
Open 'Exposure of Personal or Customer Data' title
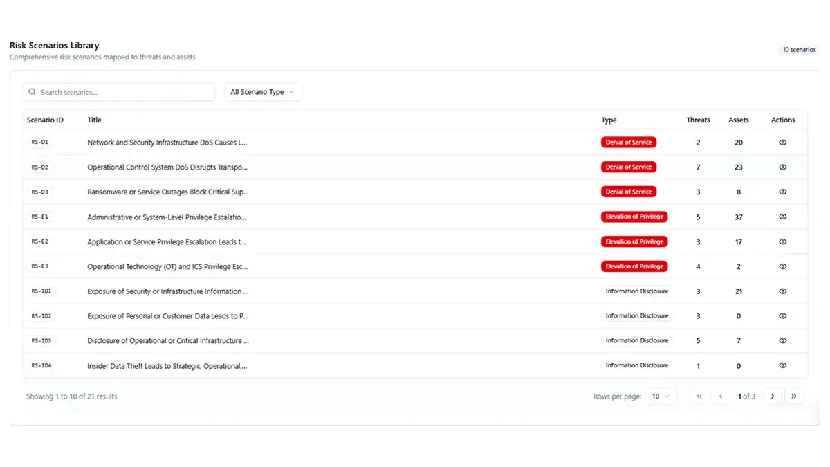point(168,316)
